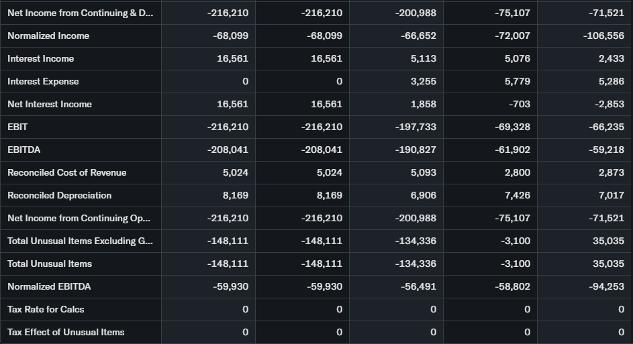This screenshot has width=633, height=344.
Task: Click the "Normalized Income" row label
Action: (x=48, y=36)
